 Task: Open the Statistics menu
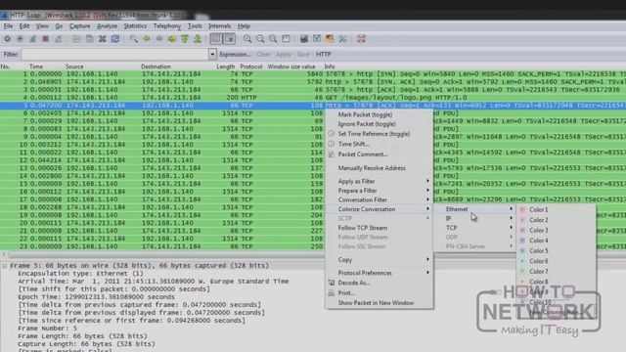[x=135, y=26]
